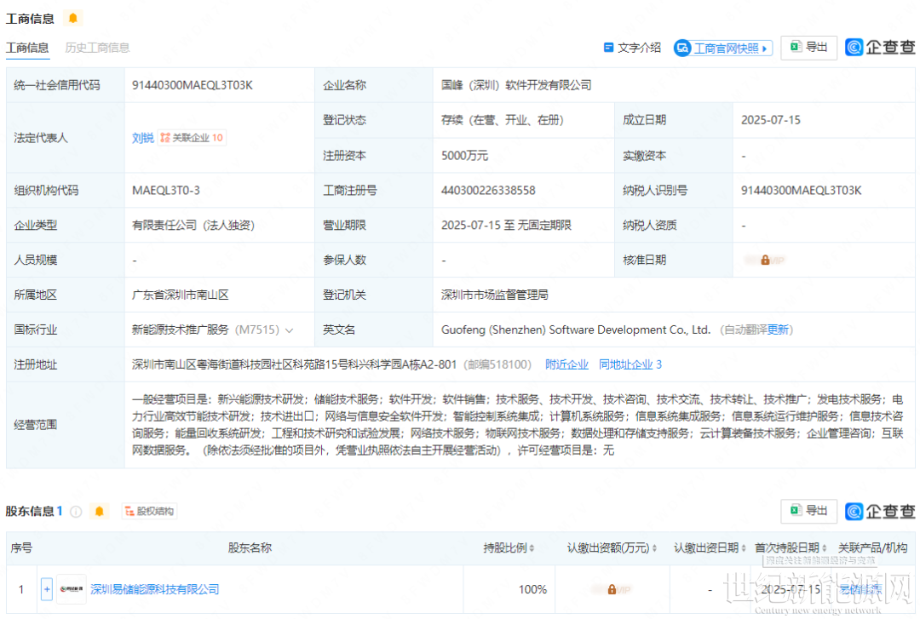
Task: Export shareholder info with lower 导出 button
Action: (x=808, y=511)
